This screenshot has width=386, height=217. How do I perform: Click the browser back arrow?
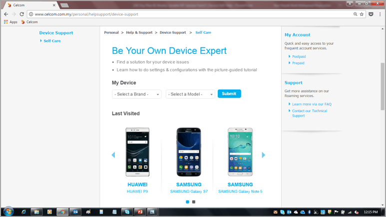point(6,14)
